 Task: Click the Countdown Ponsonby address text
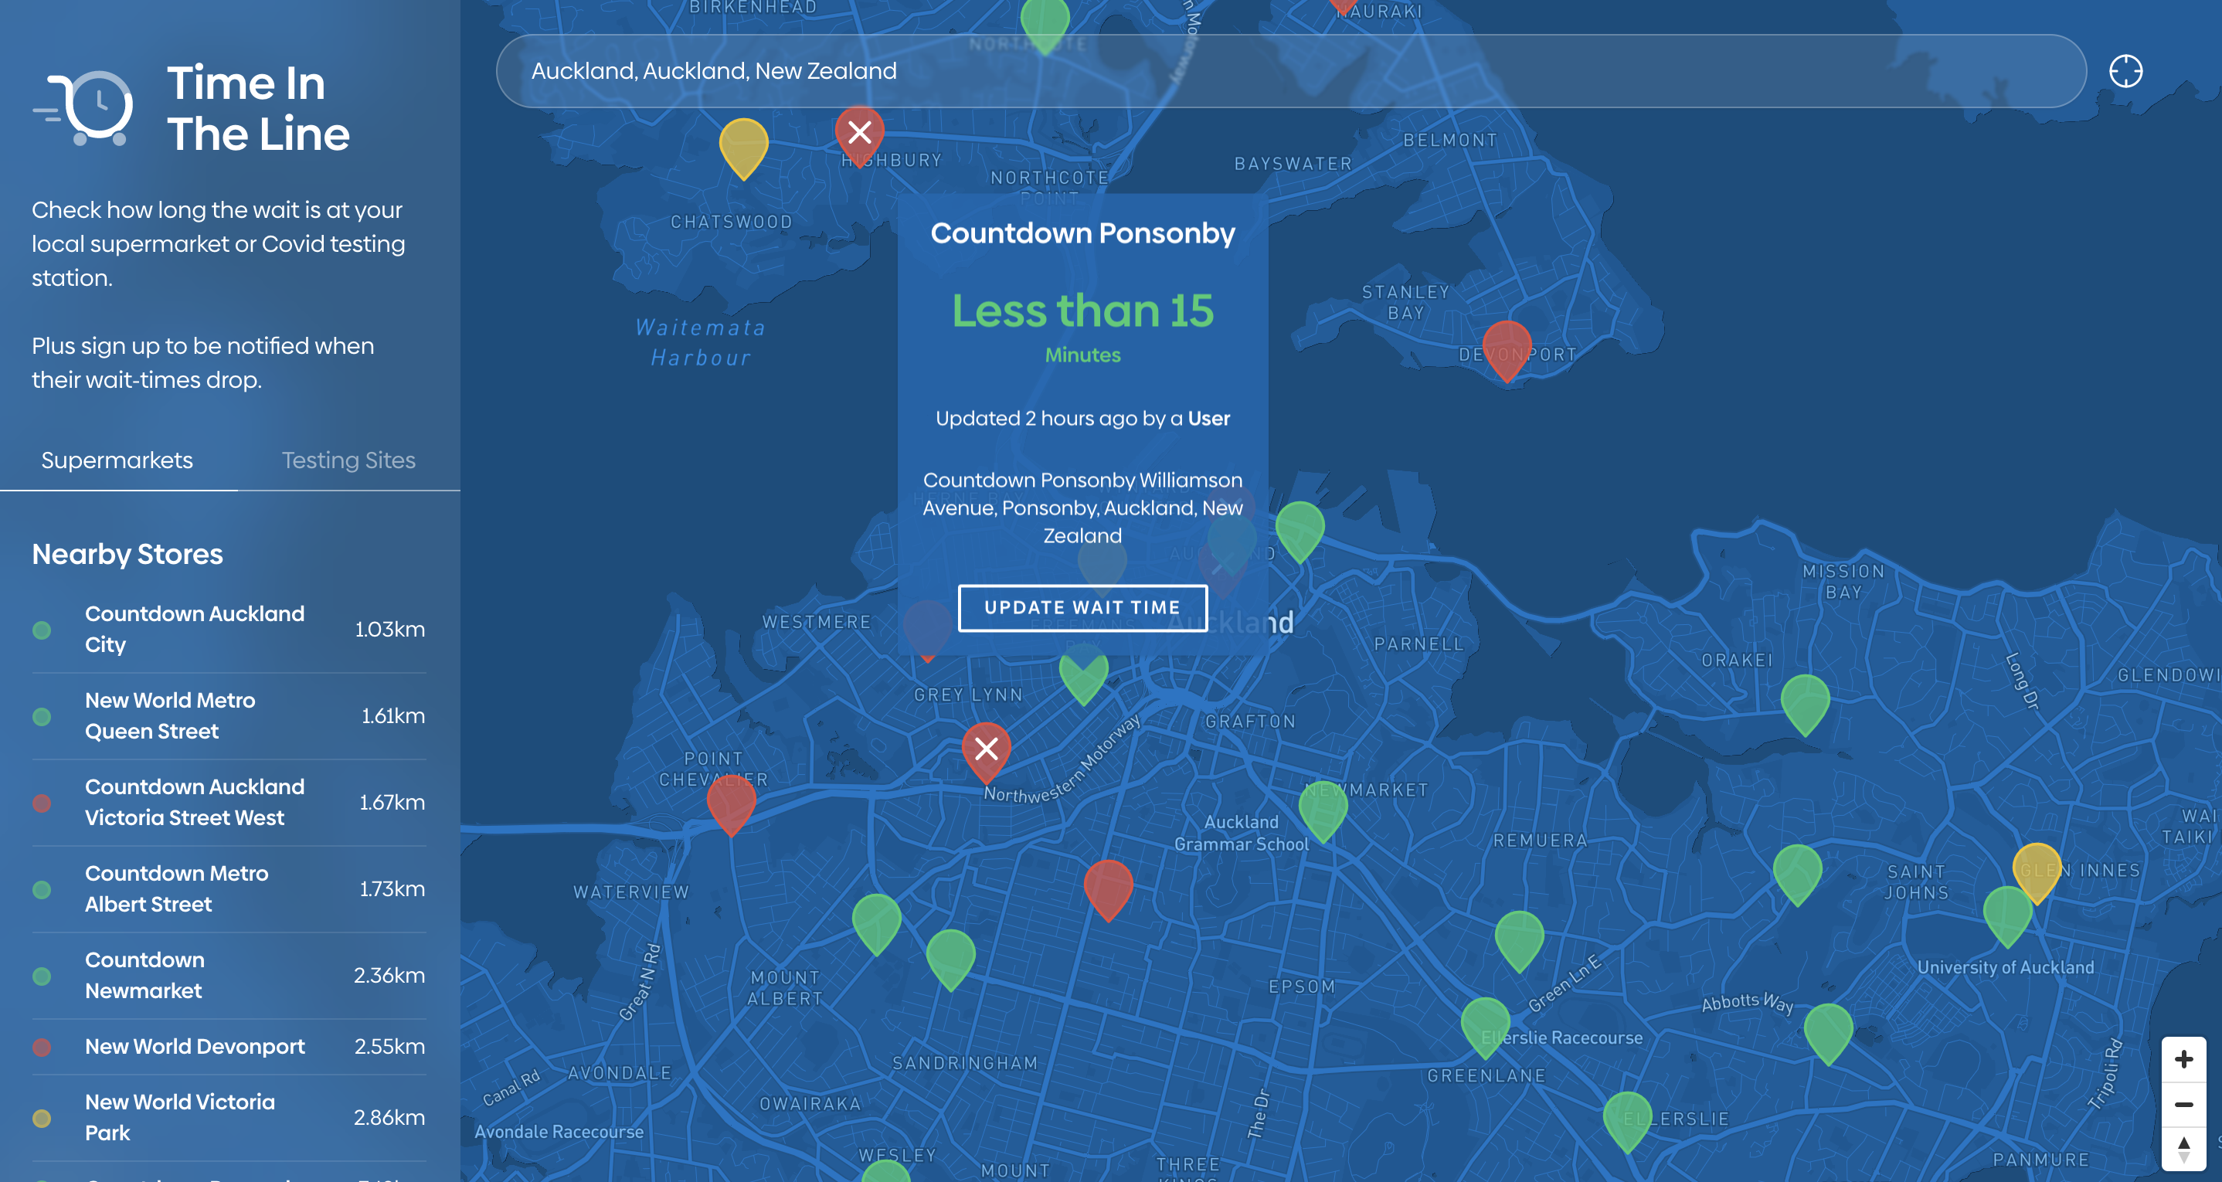point(1082,508)
